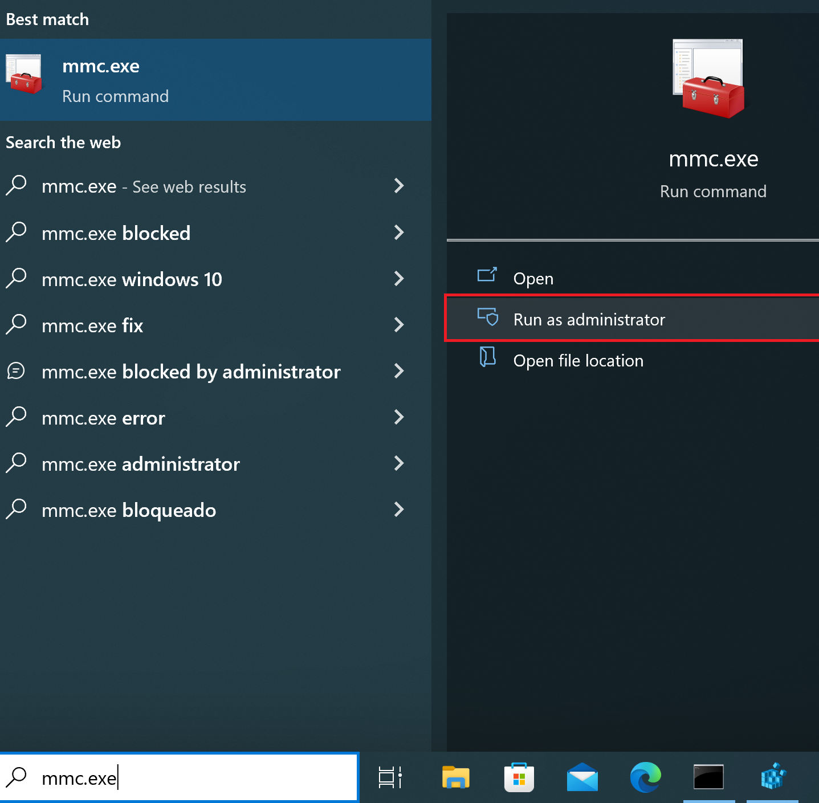Select 'mmc.exe blocked by administrator' suggestion
The height and width of the screenshot is (803, 819).
[x=191, y=372]
